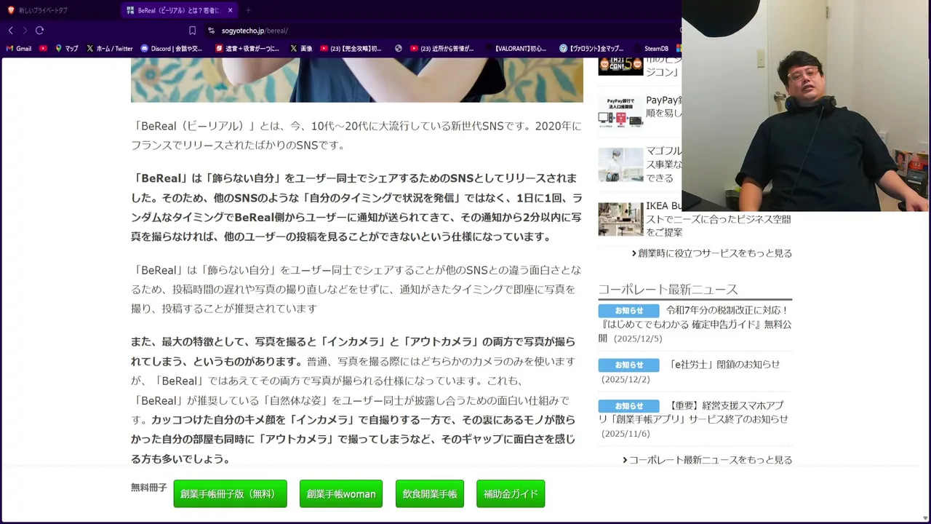Open a new tab with plus button
The height and width of the screenshot is (524, 931).
248,10
